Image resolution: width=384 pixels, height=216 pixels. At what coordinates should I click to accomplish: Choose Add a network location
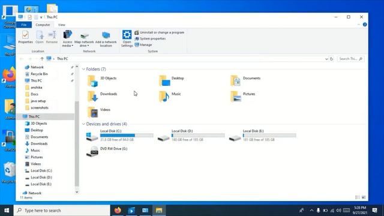(x=106, y=39)
